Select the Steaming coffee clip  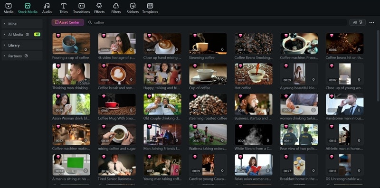coord(208,44)
